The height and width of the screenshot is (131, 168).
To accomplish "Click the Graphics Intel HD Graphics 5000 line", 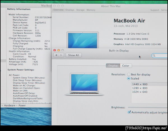I will click(137, 44).
